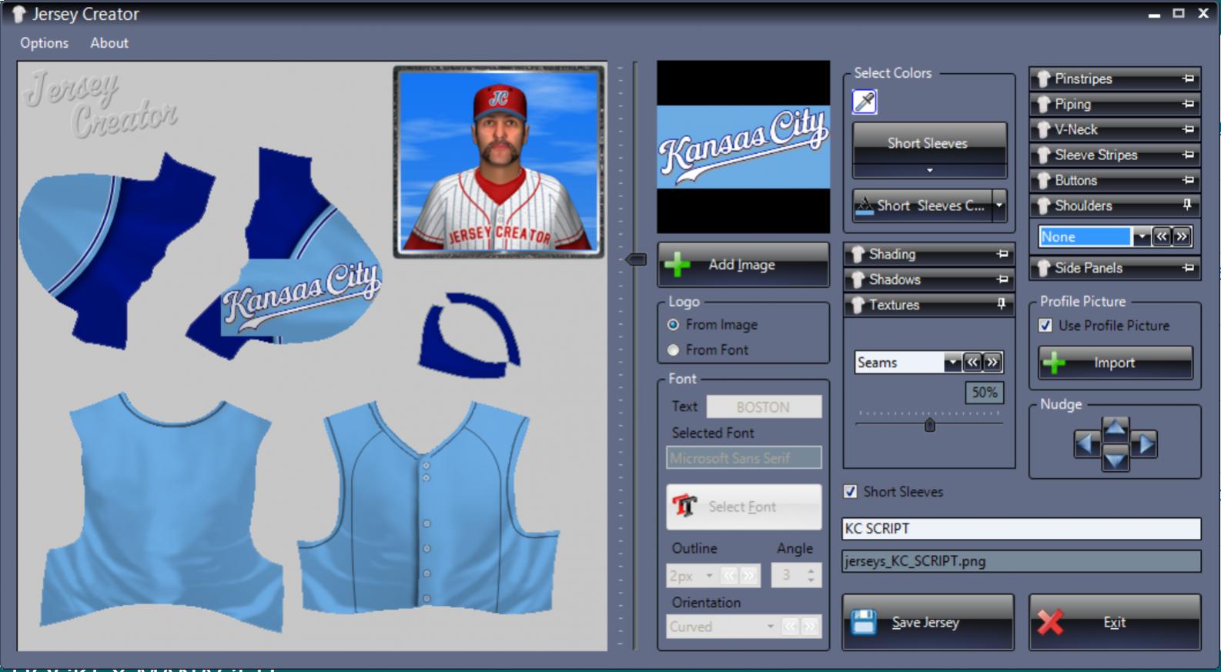Save the jersey

point(928,622)
